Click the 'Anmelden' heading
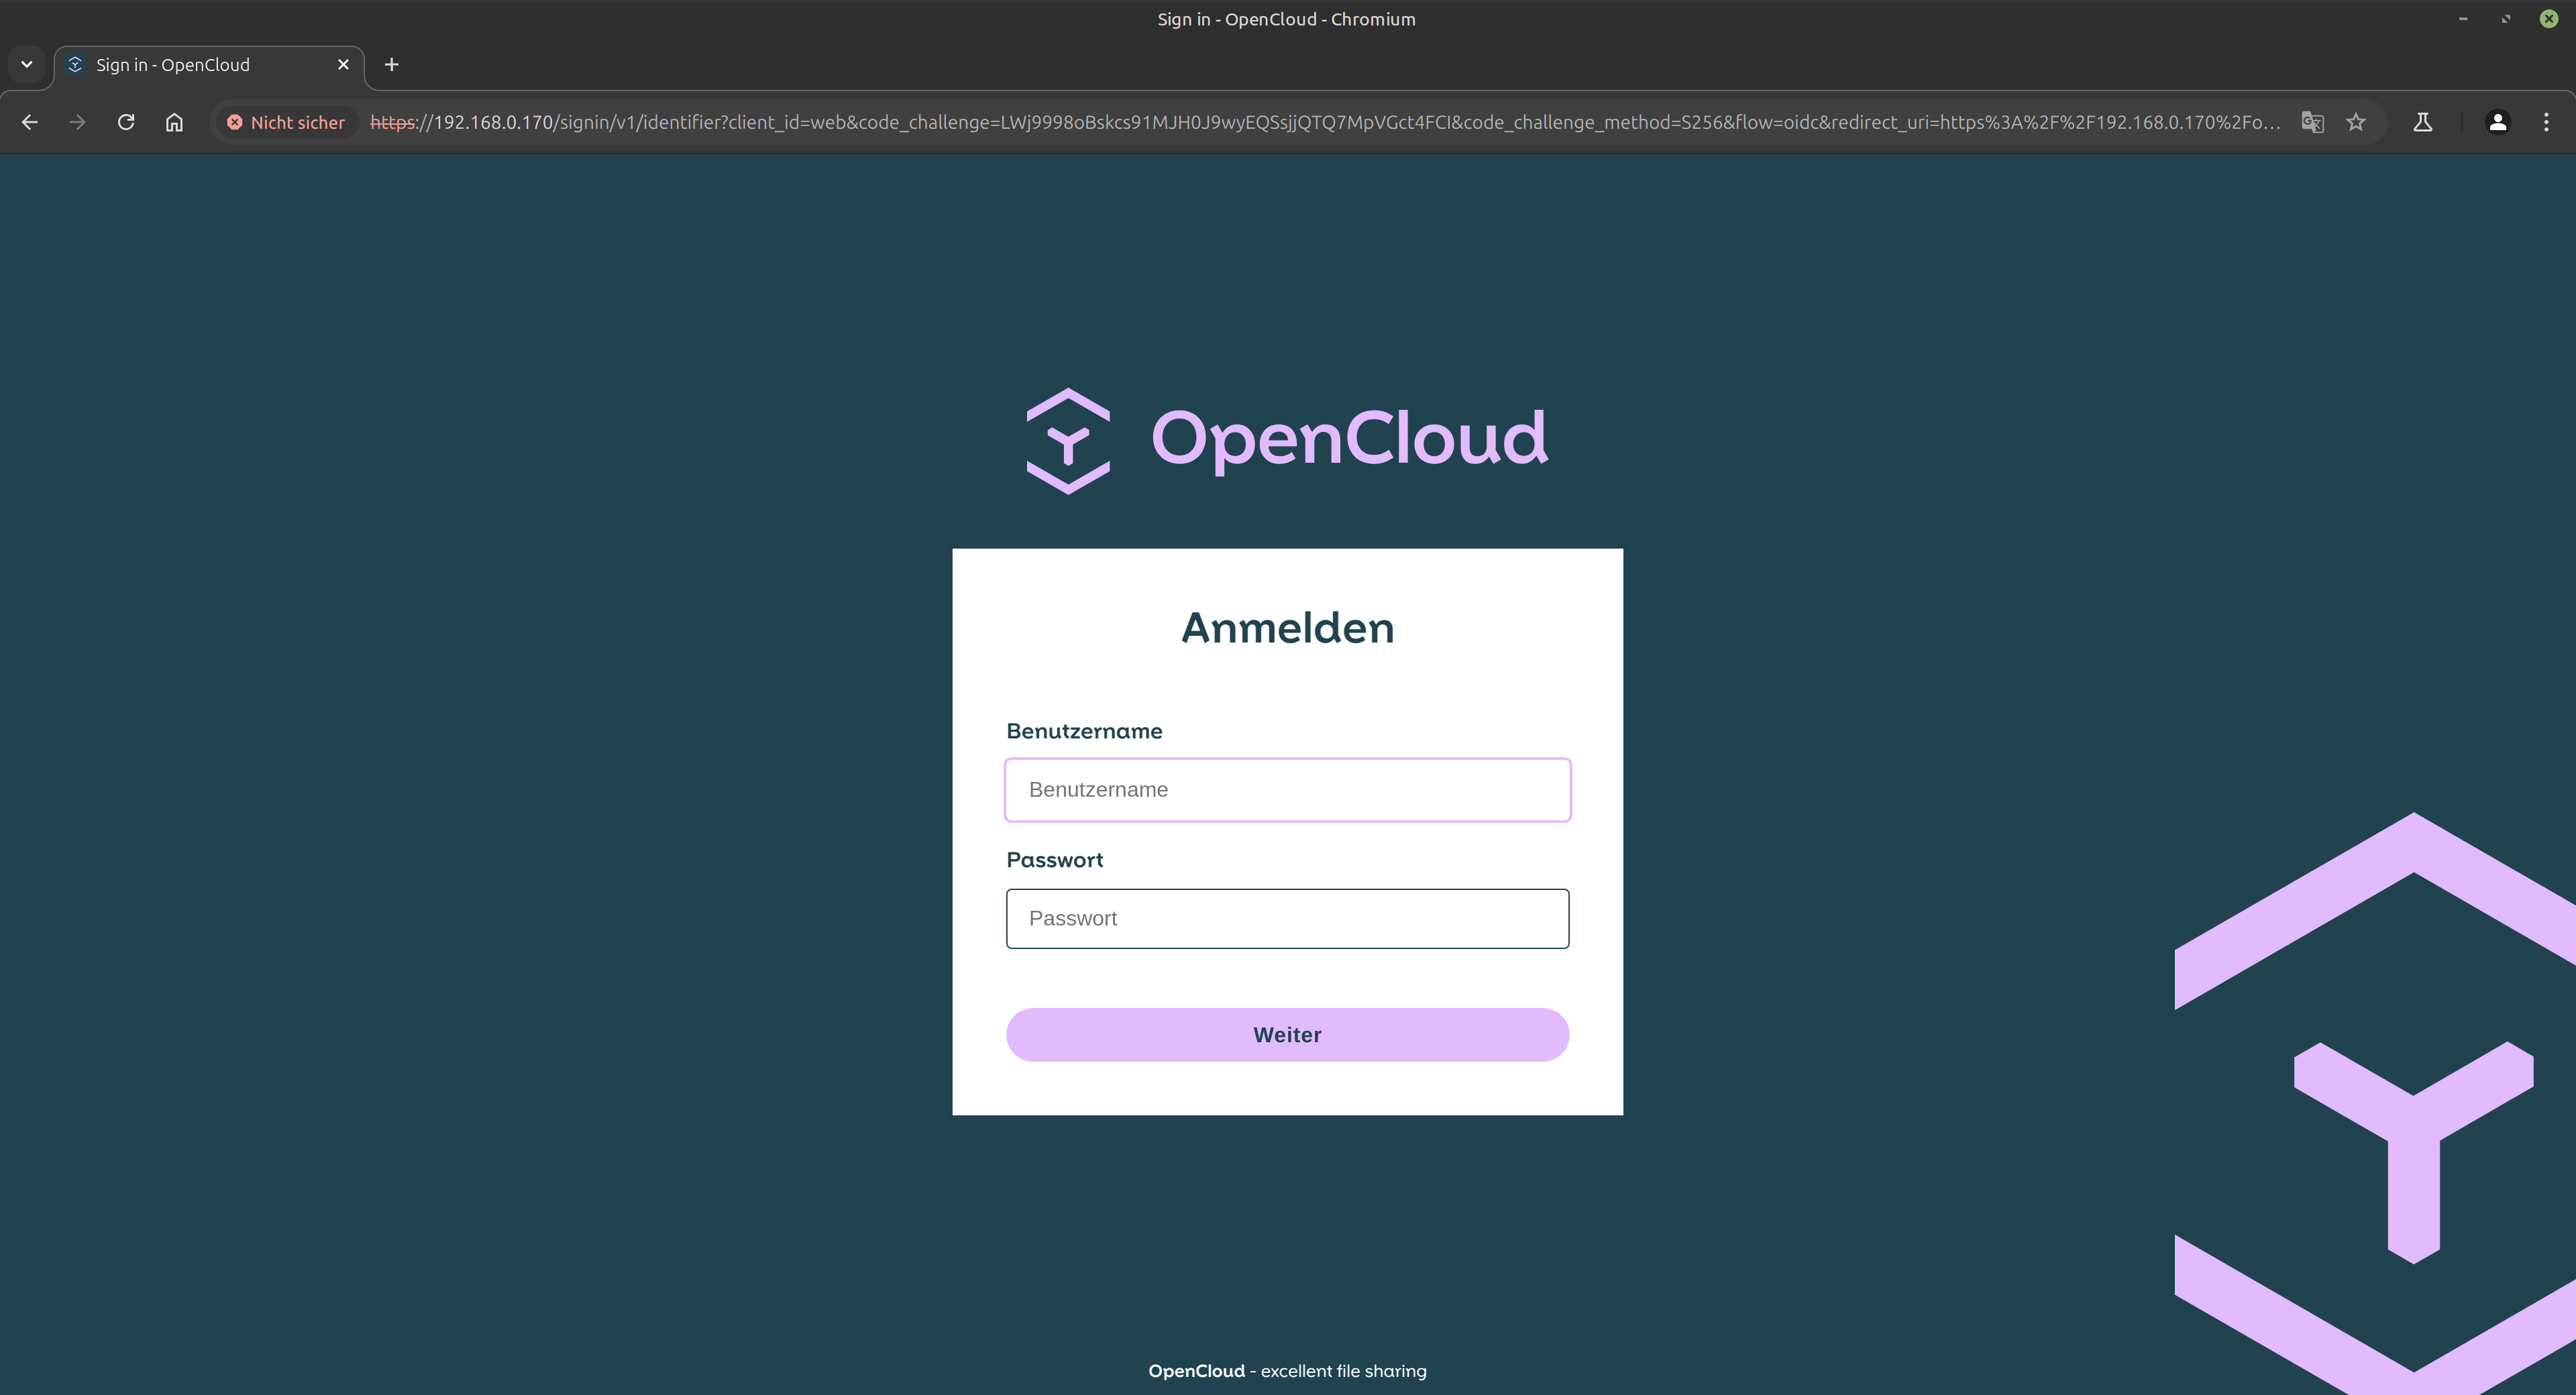This screenshot has height=1395, width=2576. click(x=1288, y=628)
